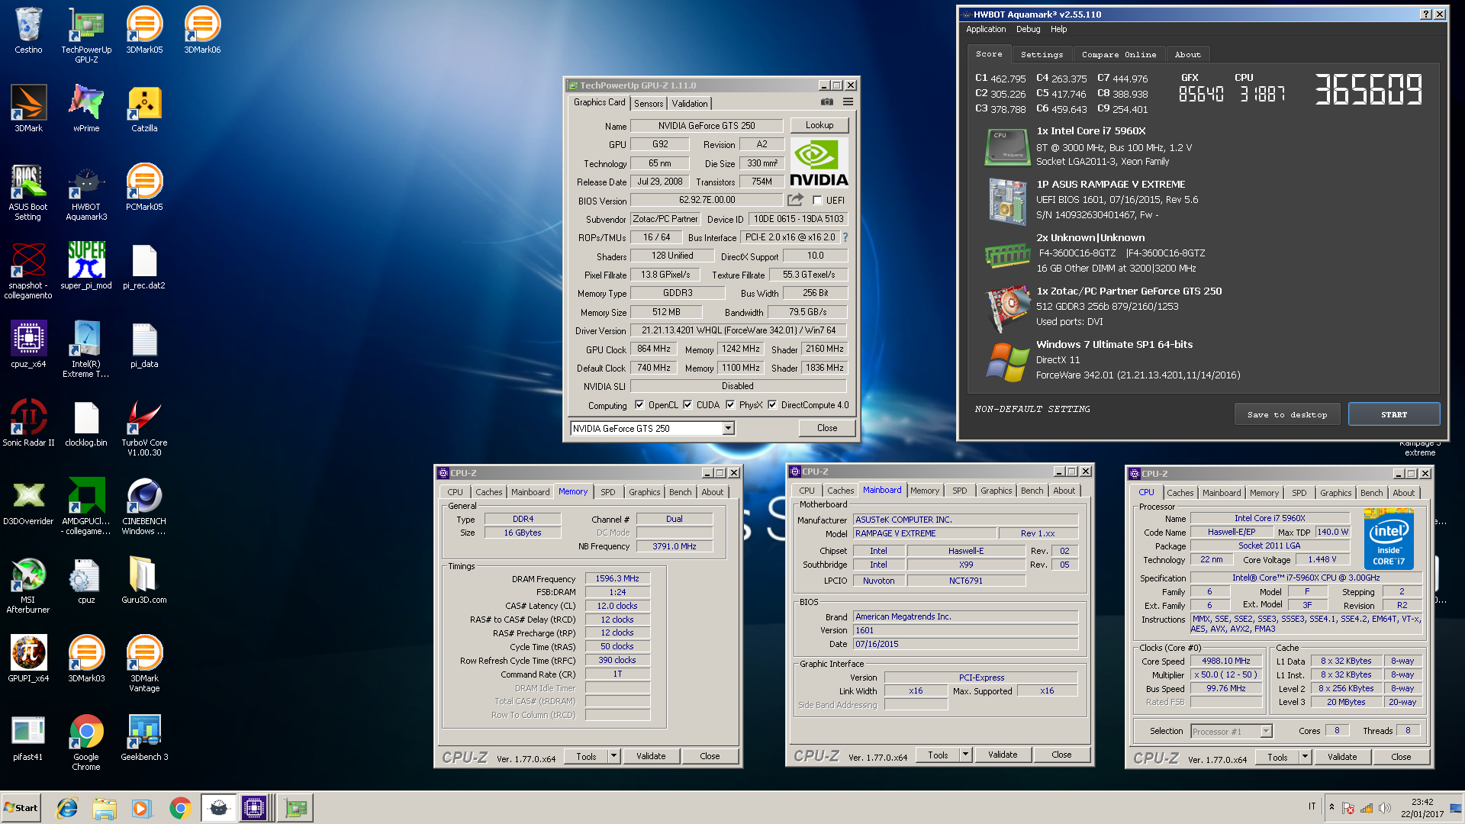Open GPU-Z hamburger menu icon
Screen dimensions: 1465x824
[848, 102]
